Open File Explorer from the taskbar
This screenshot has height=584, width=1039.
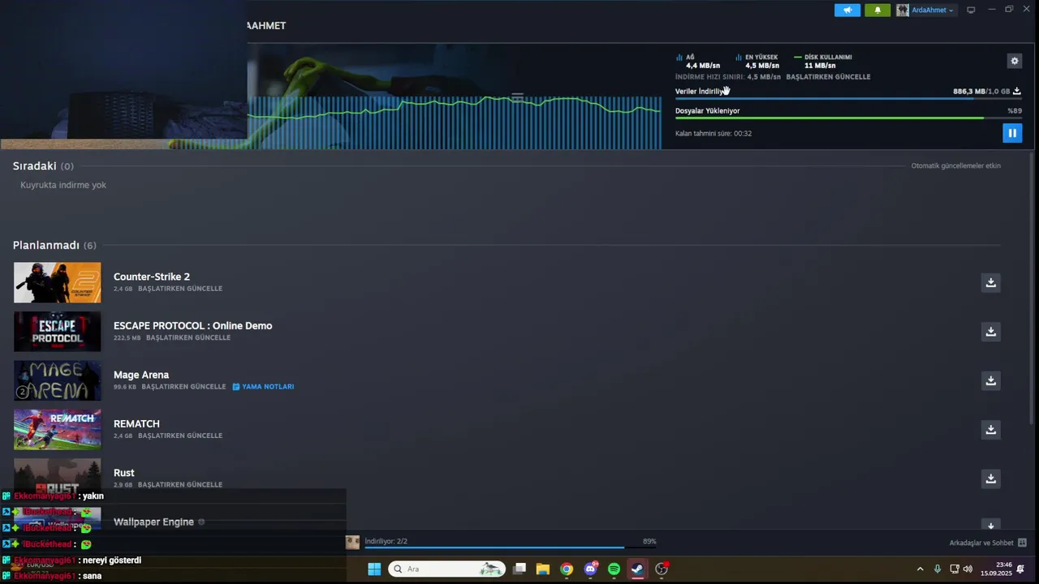[543, 569]
